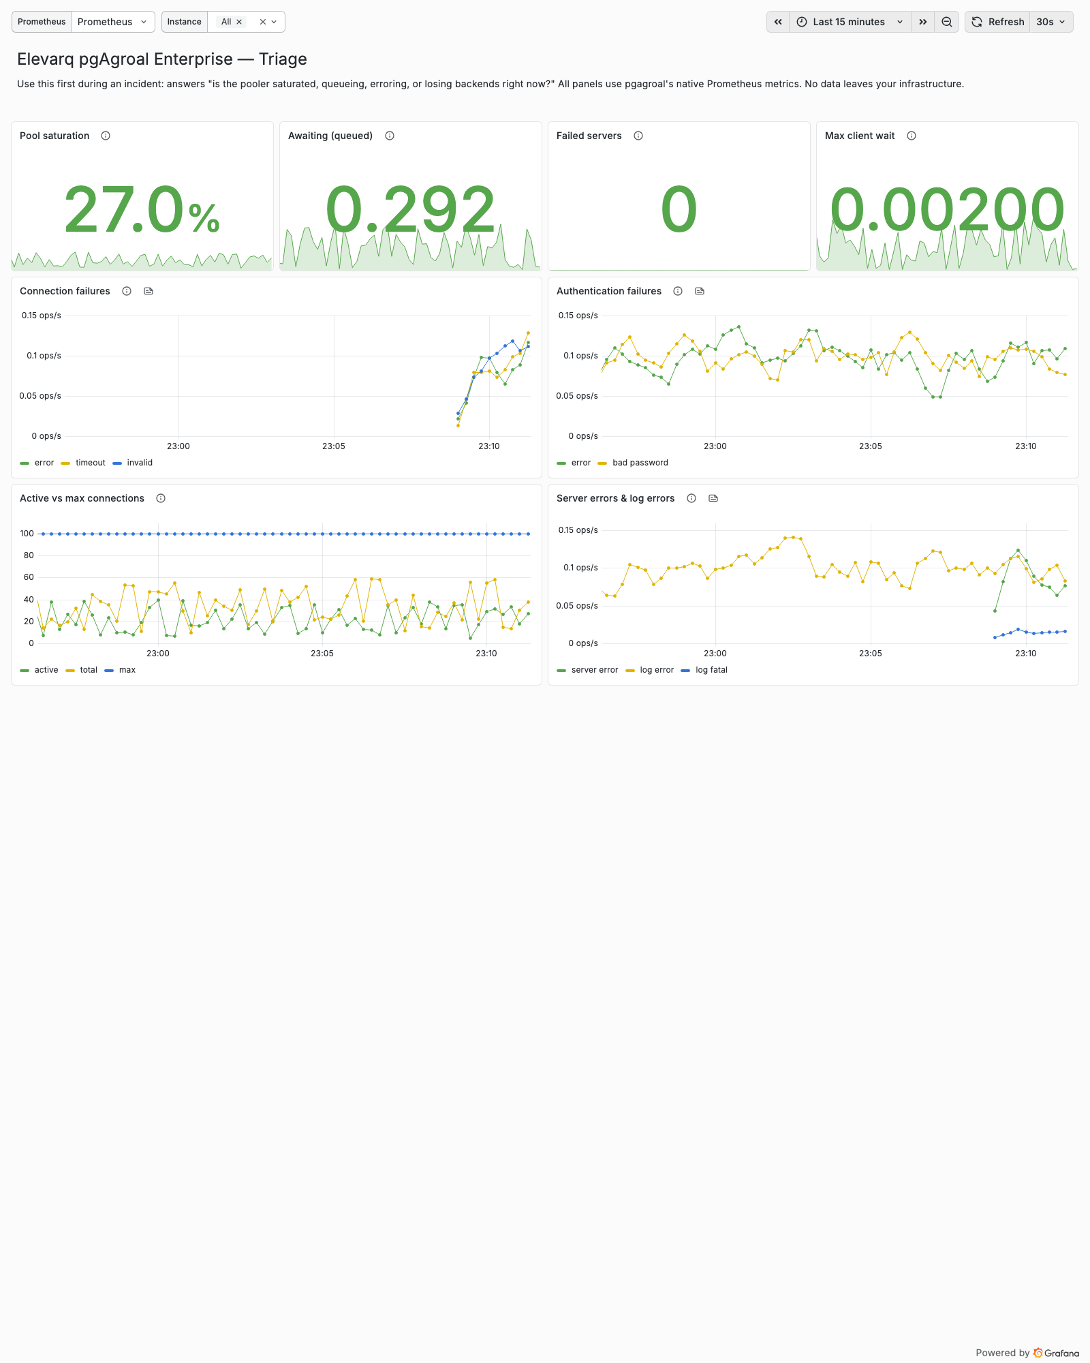The height and width of the screenshot is (1363, 1090).
Task: Click the 0.00200 max client wait value
Action: pyautogui.click(x=948, y=210)
